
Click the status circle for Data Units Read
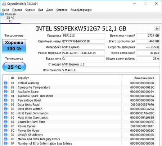(6, 104)
